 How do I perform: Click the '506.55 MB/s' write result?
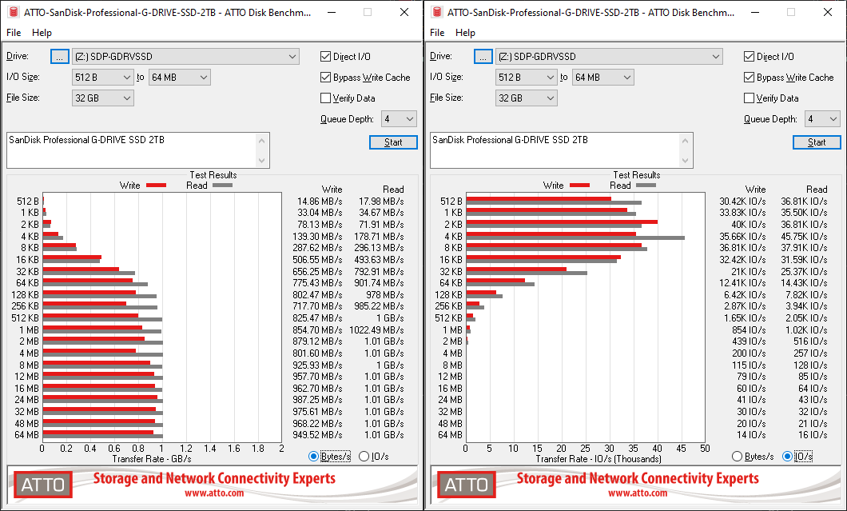click(318, 260)
